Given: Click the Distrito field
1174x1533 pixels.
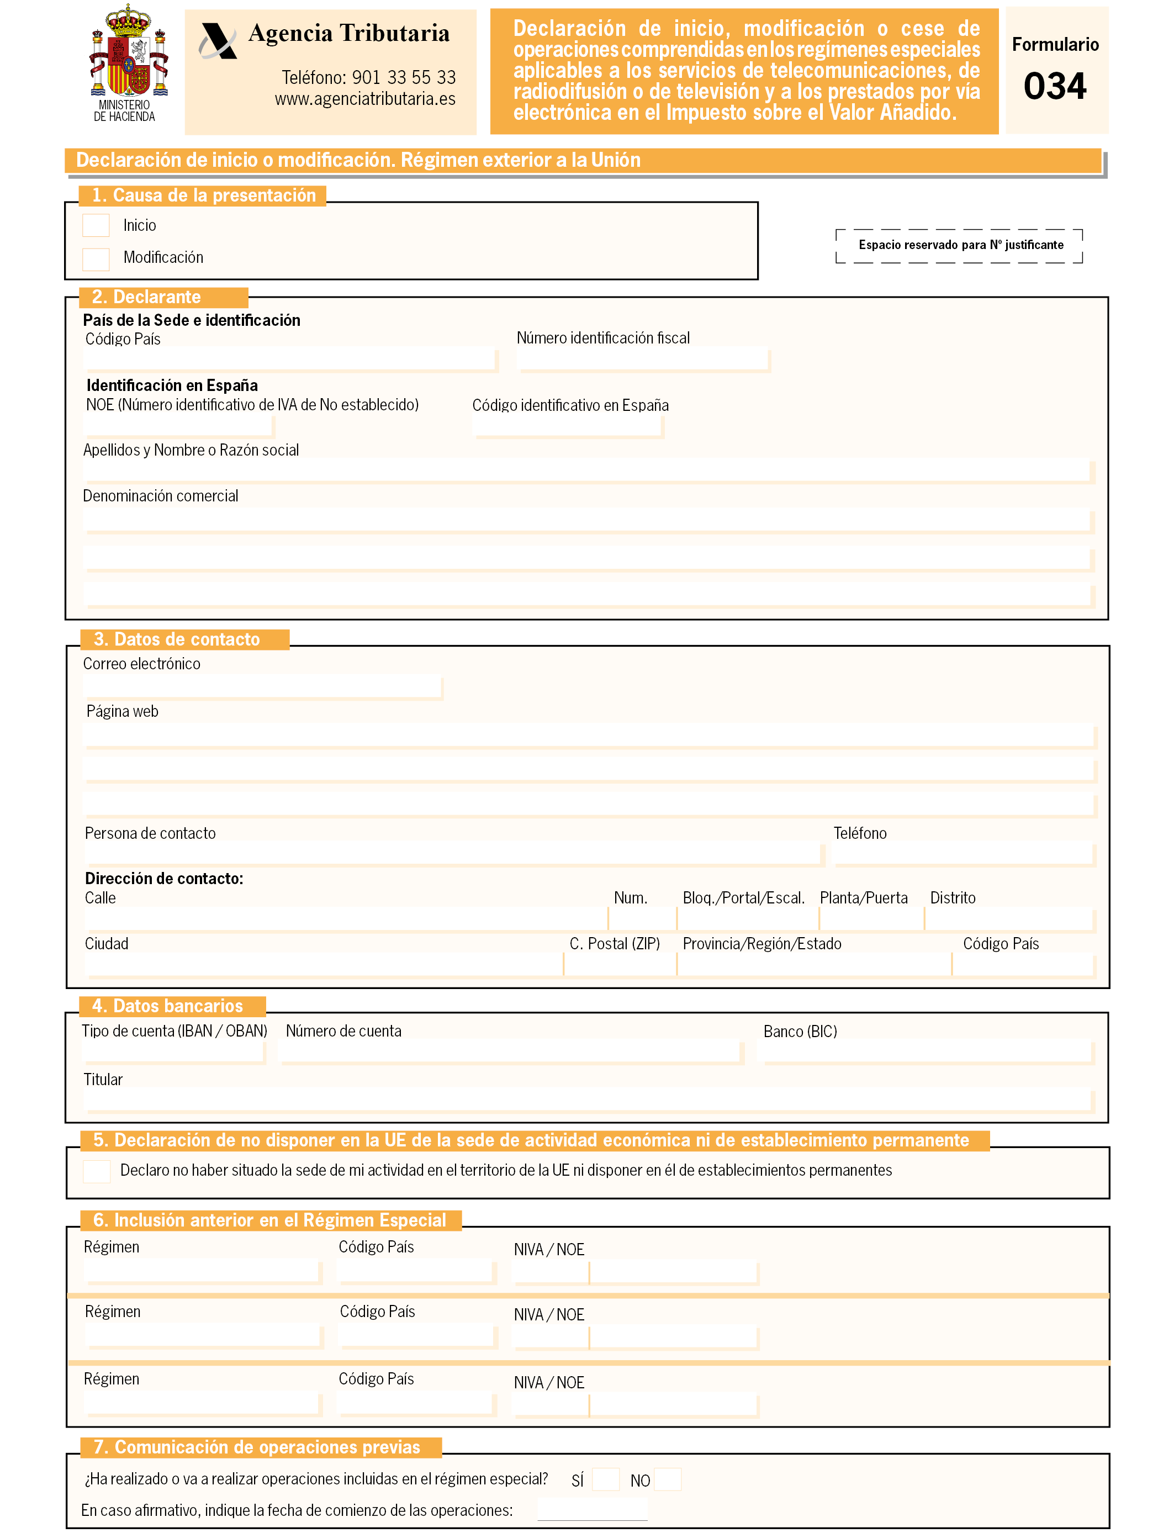Looking at the screenshot, I should click(1010, 919).
